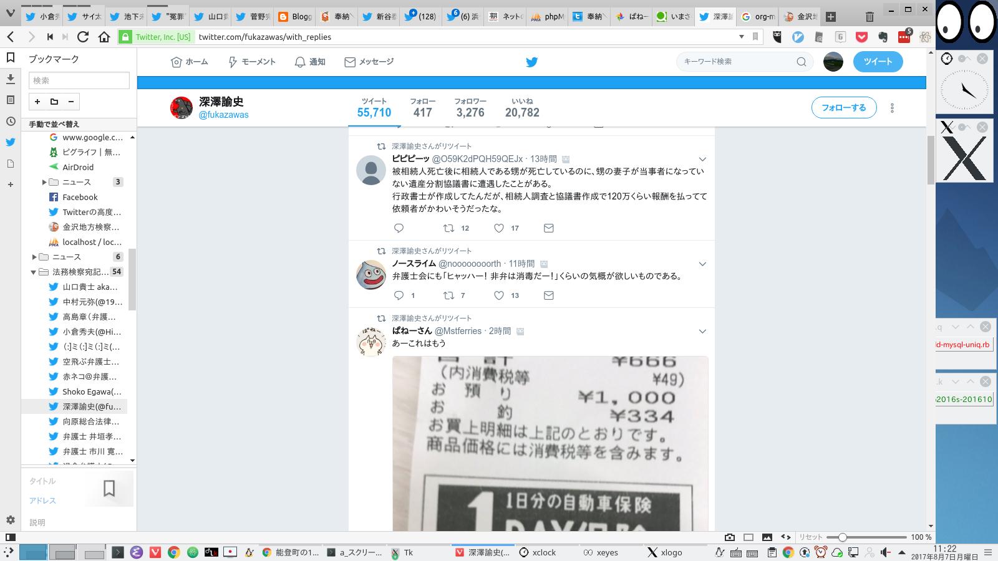Viewport: 998px width, 561px height.
Task: Open 通知 notifications on Twitter
Action: click(310, 62)
